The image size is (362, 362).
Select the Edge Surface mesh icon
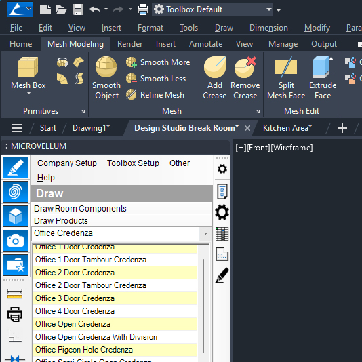tap(79, 62)
